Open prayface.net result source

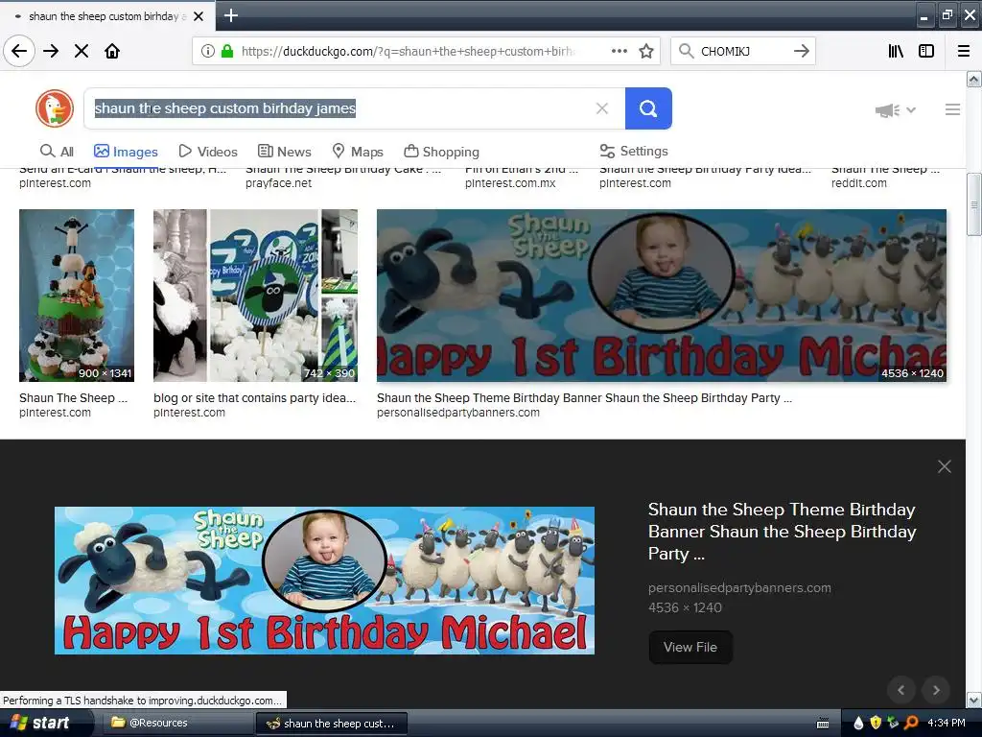[279, 183]
